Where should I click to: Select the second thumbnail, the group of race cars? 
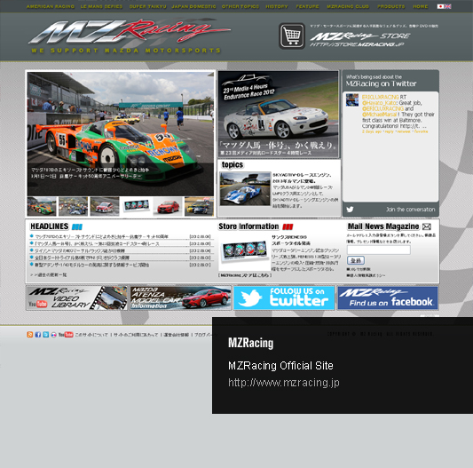pos(74,206)
